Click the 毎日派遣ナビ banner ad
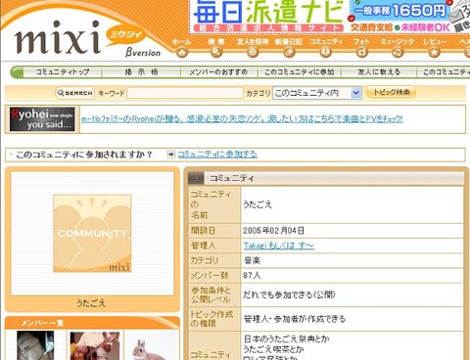This screenshot has width=470, height=360. click(269, 17)
